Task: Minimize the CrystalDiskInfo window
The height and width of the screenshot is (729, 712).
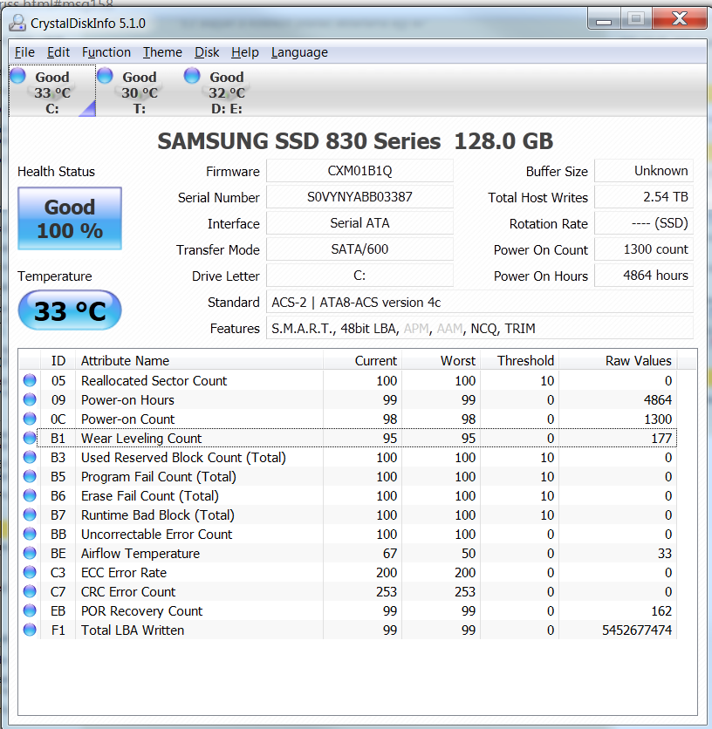Action: tap(604, 20)
